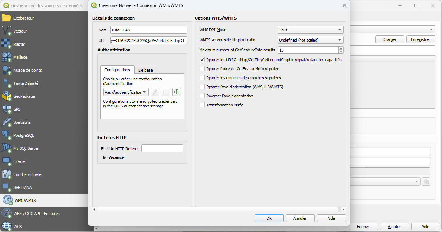
Task: Enable Inverser l'axe d'orientation
Action: (202, 96)
